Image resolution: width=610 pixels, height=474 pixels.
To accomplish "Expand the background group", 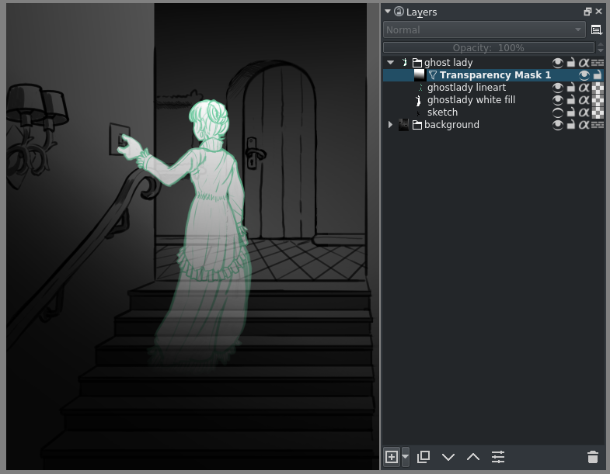I will [x=390, y=125].
